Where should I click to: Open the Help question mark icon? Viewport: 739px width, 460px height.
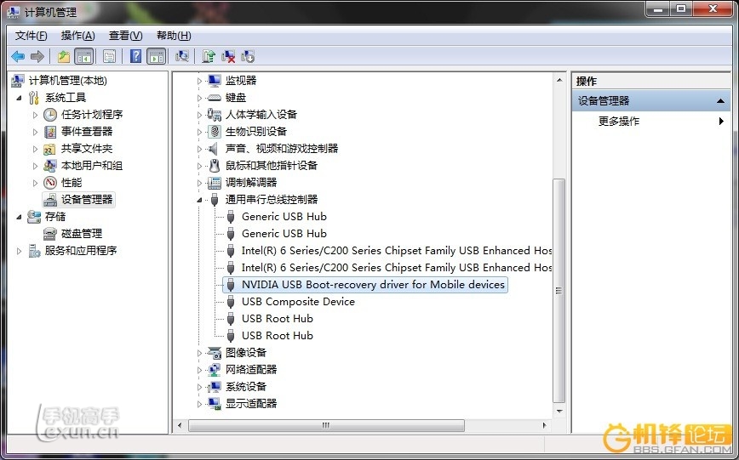135,56
